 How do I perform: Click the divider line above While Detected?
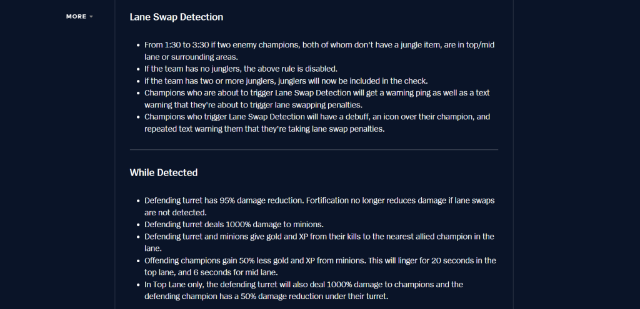pyautogui.click(x=314, y=150)
